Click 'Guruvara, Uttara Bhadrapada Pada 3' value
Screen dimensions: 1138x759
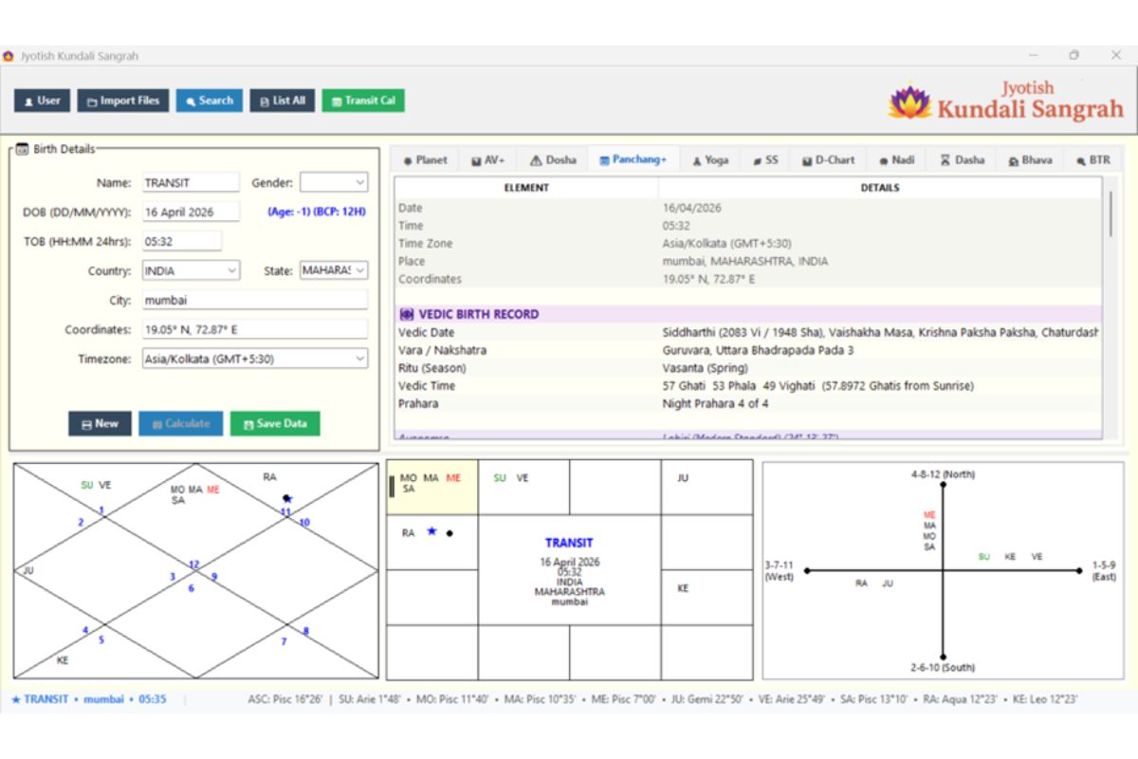pos(760,350)
